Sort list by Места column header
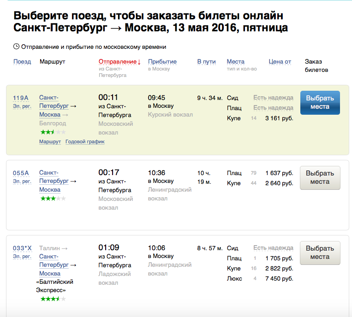 click(235, 62)
